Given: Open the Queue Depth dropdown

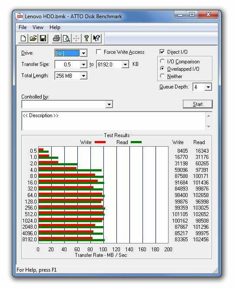Looking at the screenshot, I should [x=208, y=87].
